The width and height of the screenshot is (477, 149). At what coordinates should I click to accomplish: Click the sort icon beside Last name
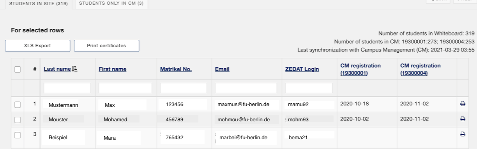[x=75, y=69]
